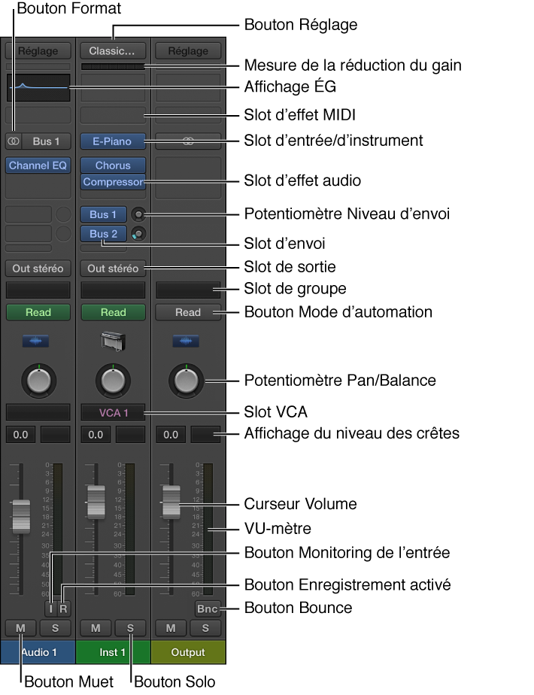The height and width of the screenshot is (695, 534).
Task: Click the empty audio effect slot on Output
Action: [x=188, y=178]
